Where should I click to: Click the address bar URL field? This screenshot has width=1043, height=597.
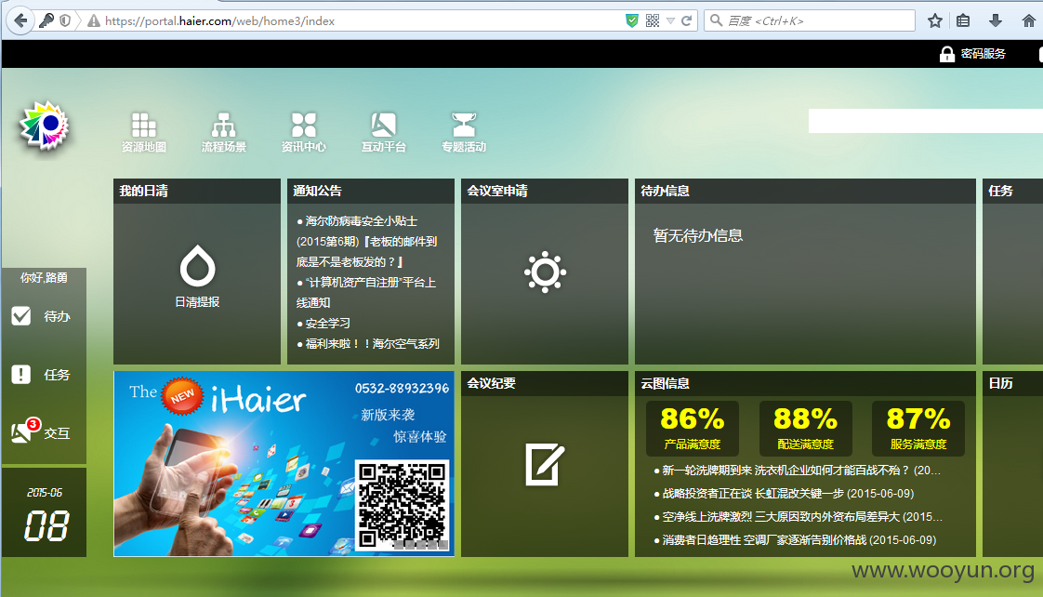pos(363,21)
